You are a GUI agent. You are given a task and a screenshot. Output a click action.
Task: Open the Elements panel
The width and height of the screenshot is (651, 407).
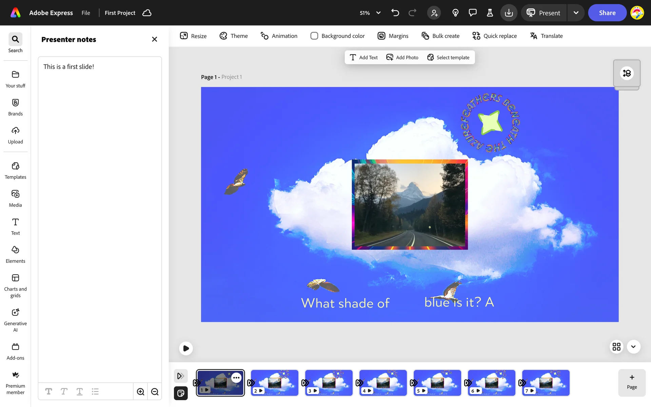pyautogui.click(x=15, y=254)
